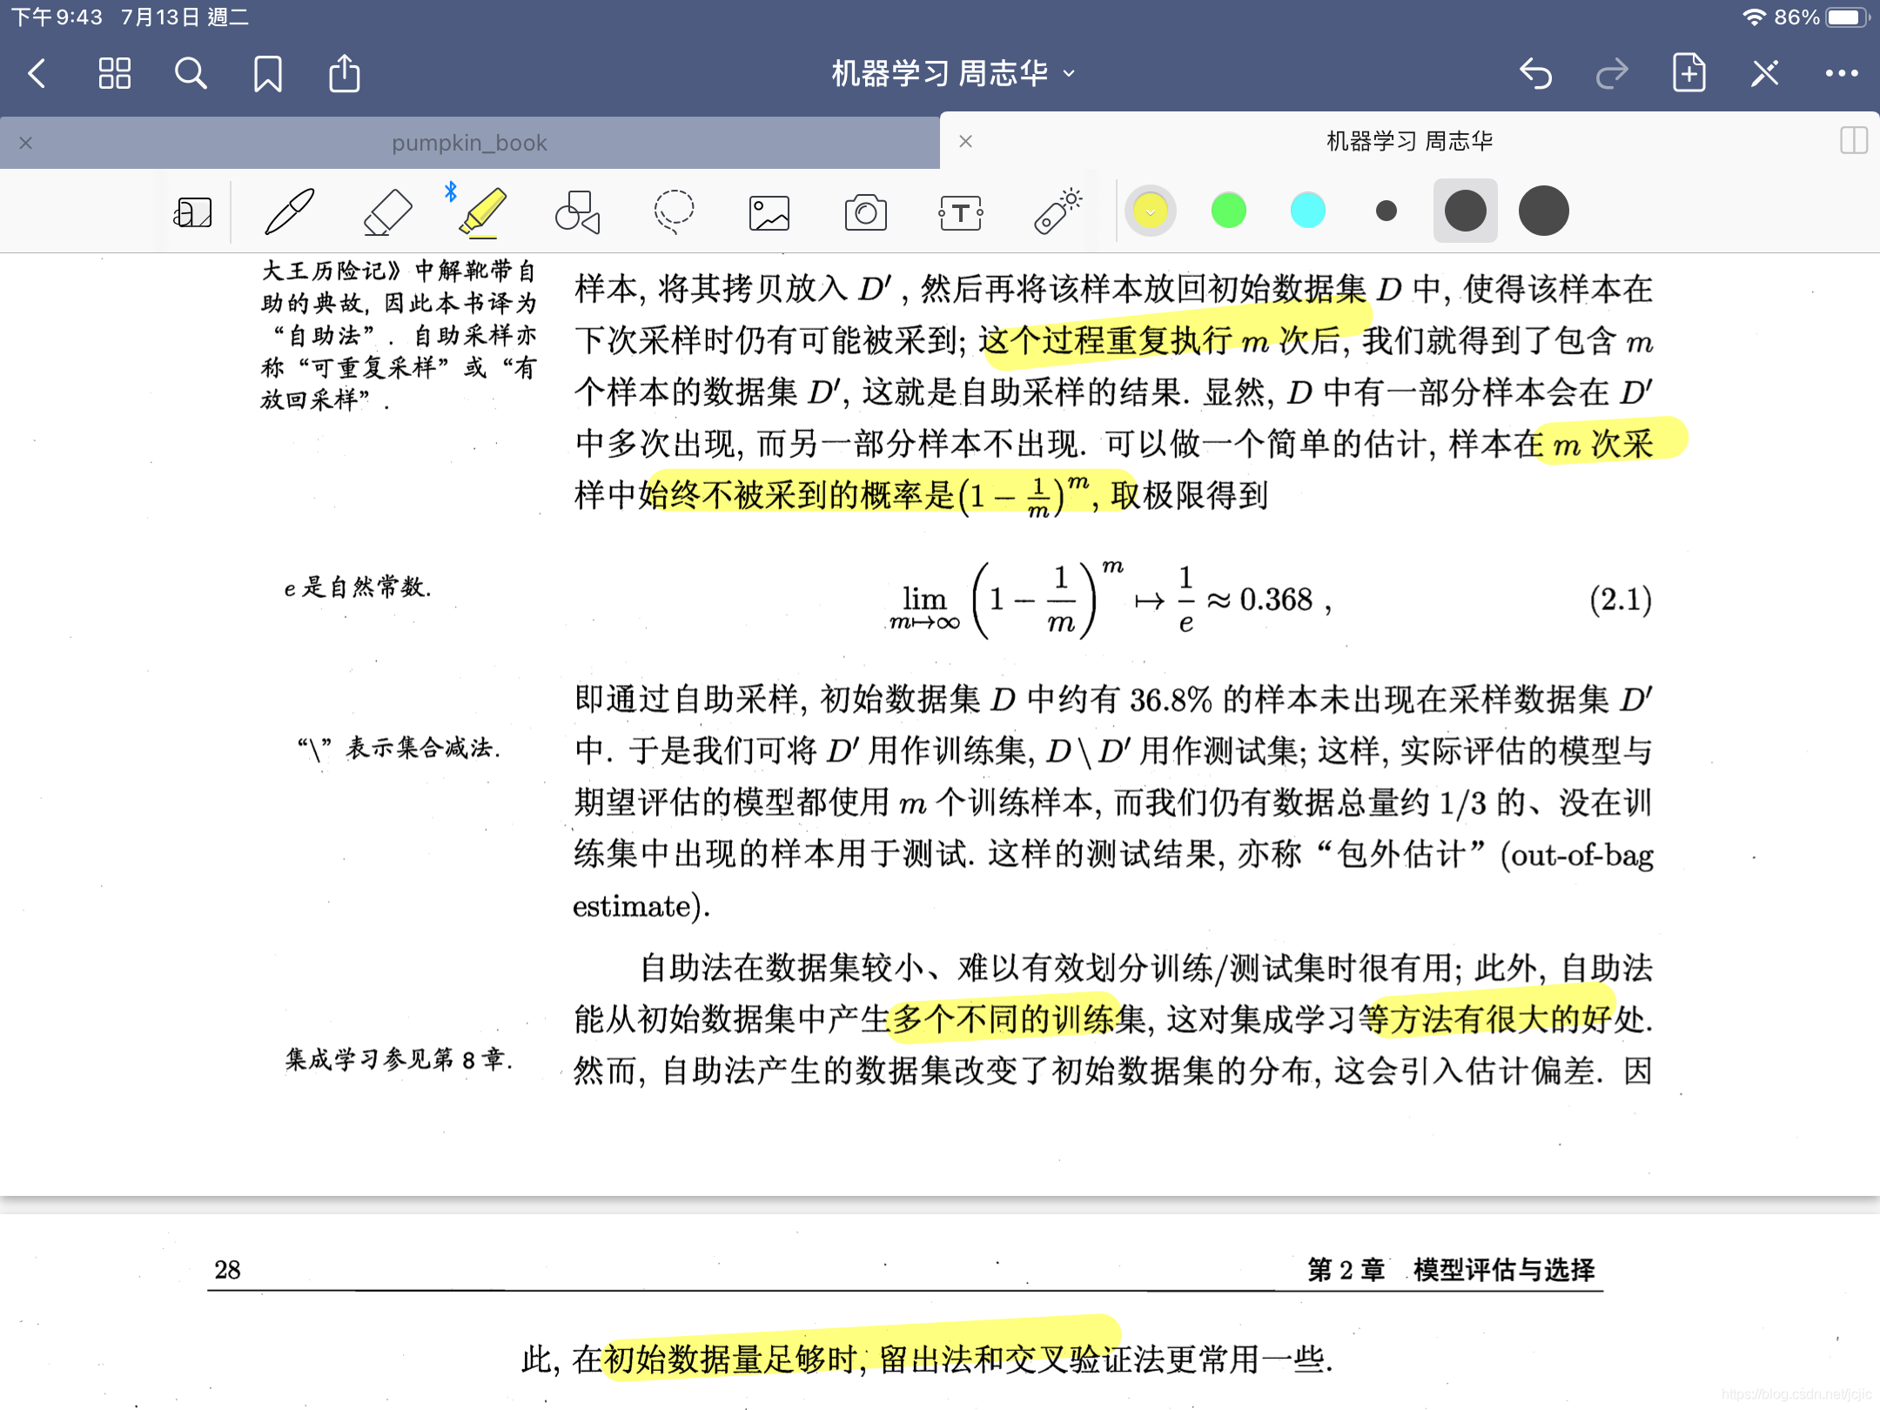Viewport: 1880px width, 1410px height.
Task: Go back with the left chevron icon
Action: point(37,74)
